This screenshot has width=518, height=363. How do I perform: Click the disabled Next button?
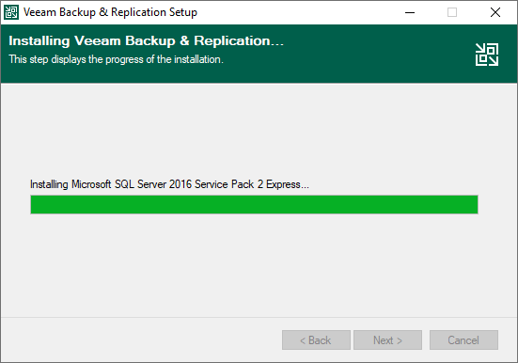coord(388,339)
